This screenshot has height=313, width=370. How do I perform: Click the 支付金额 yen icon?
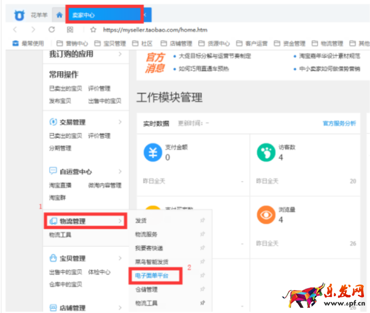[x=153, y=153]
